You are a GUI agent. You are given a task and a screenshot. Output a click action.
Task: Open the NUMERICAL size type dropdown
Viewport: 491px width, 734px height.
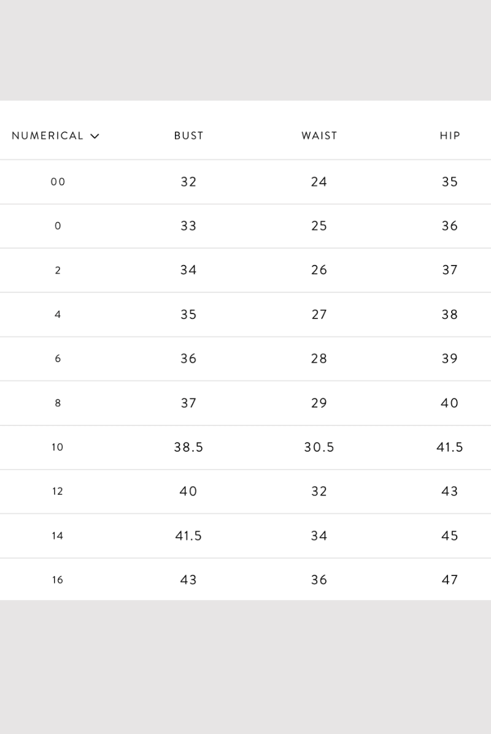pyautogui.click(x=56, y=136)
